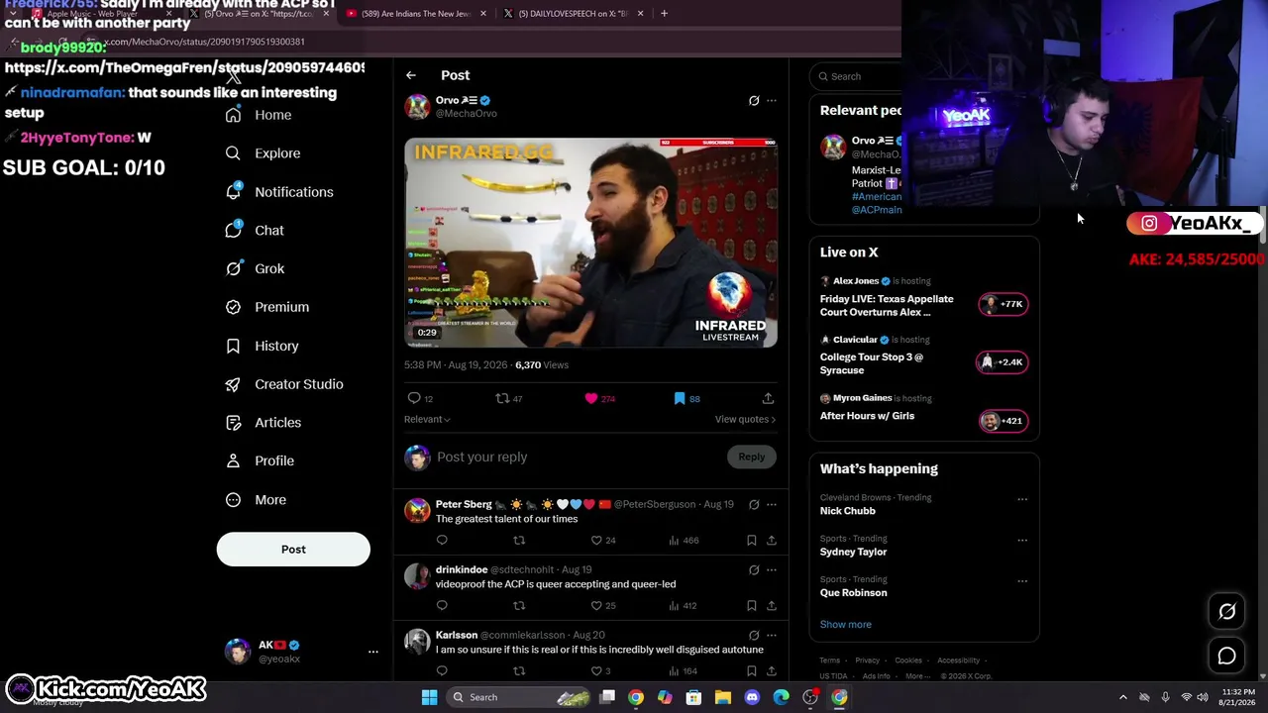Switch to the DAILYLOVESPEECH on X tab
The height and width of the screenshot is (713, 1268).
click(x=575, y=14)
